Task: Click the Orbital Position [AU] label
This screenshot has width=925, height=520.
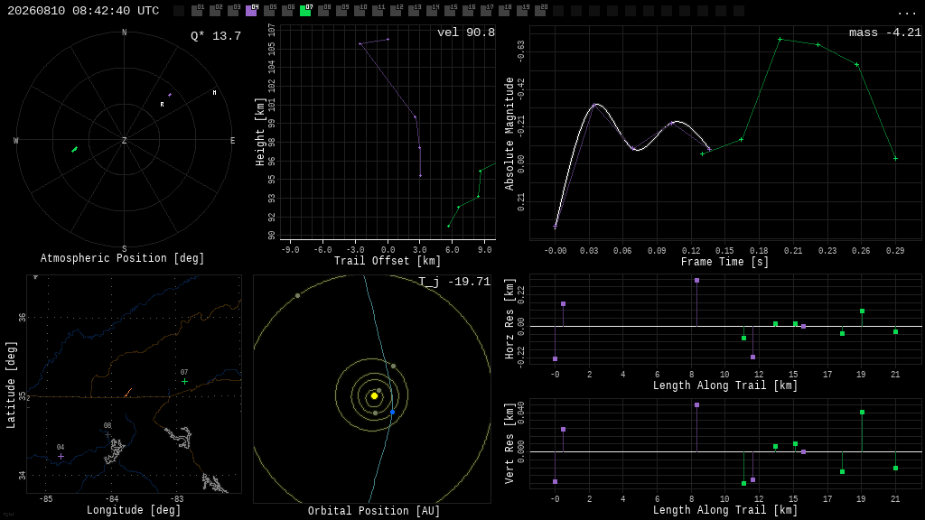Action: pyautogui.click(x=374, y=511)
